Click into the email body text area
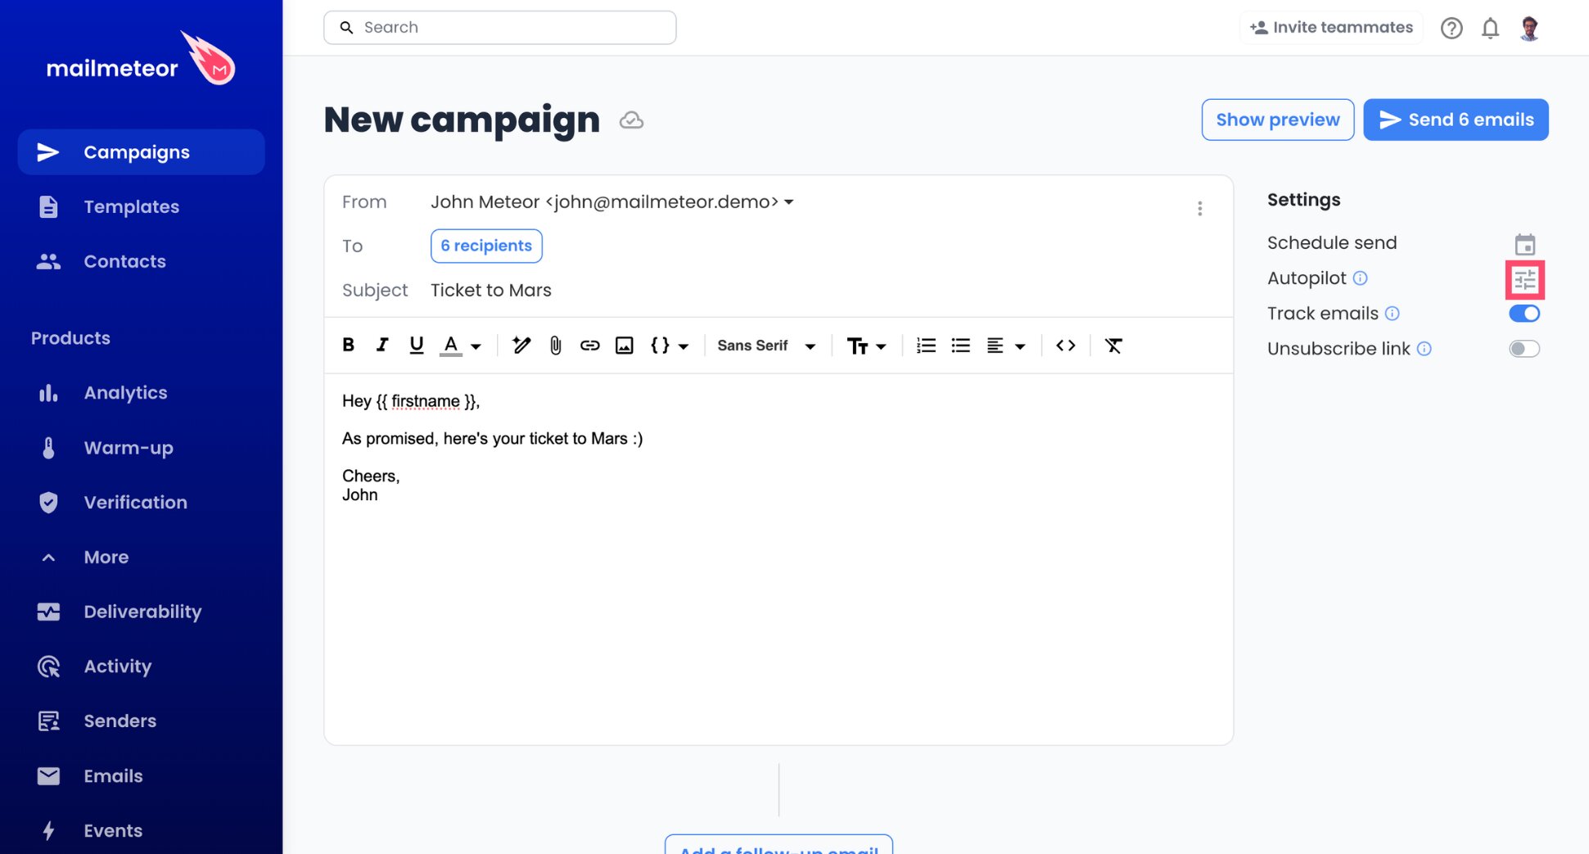This screenshot has width=1589, height=854. [x=779, y=558]
